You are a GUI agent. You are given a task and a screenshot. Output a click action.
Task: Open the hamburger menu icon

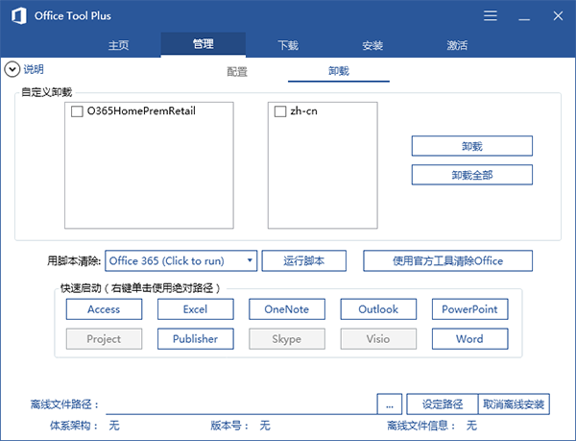(x=491, y=15)
